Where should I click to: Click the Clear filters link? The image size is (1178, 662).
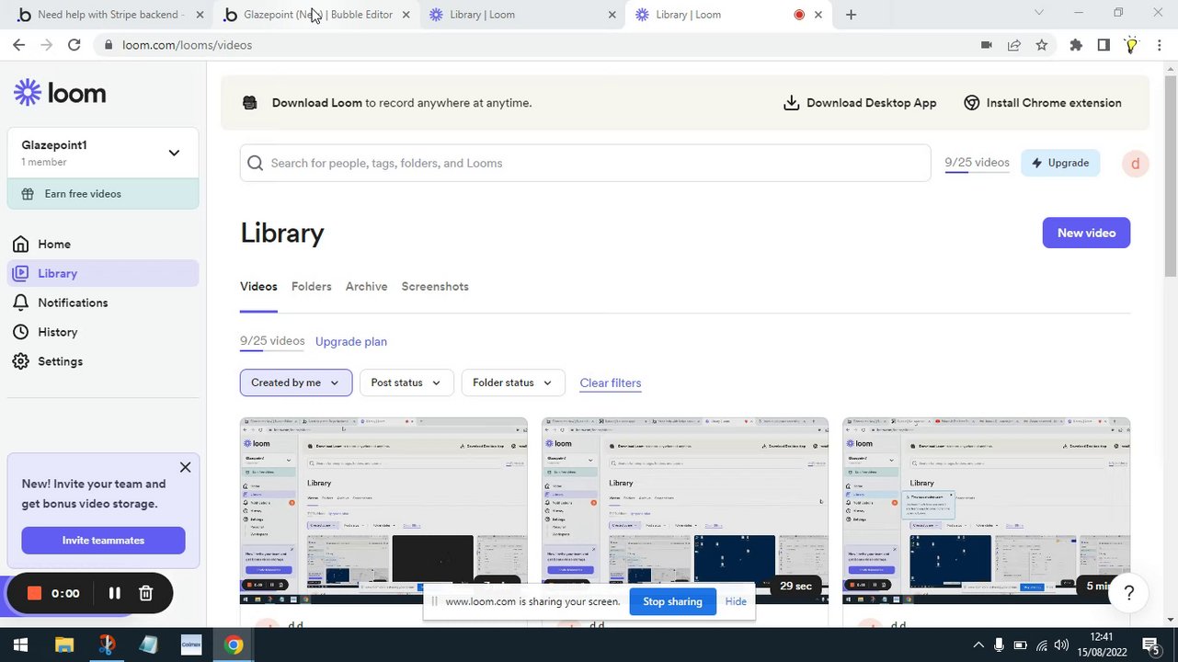click(611, 382)
